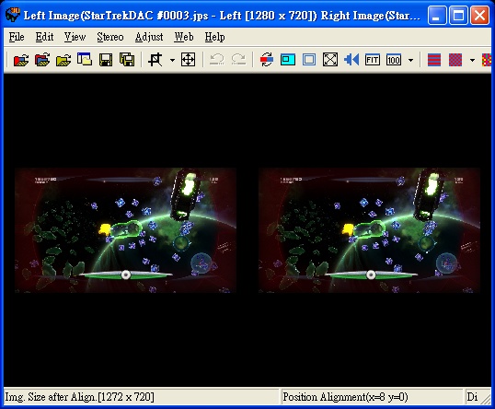This screenshot has height=409, width=495.
Task: Open the dropdown arrow after checkerboard icon
Action: 472,60
